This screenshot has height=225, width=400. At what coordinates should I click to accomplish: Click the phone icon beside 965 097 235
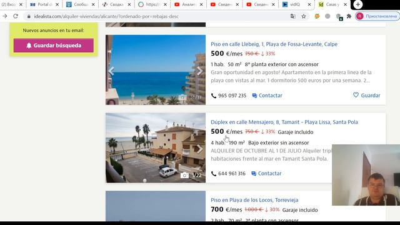pyautogui.click(x=214, y=96)
